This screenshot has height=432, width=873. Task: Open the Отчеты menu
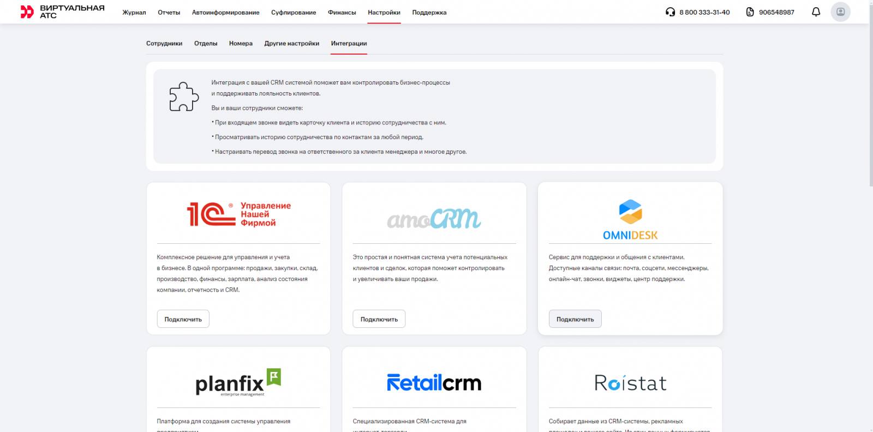(x=169, y=13)
